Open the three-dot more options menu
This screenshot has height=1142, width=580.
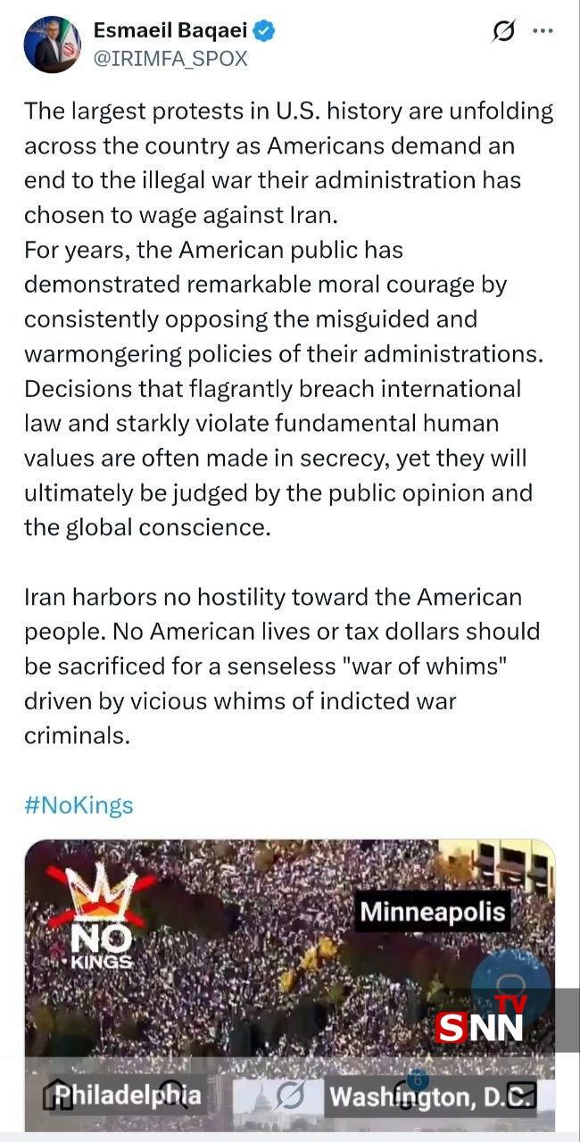(543, 31)
